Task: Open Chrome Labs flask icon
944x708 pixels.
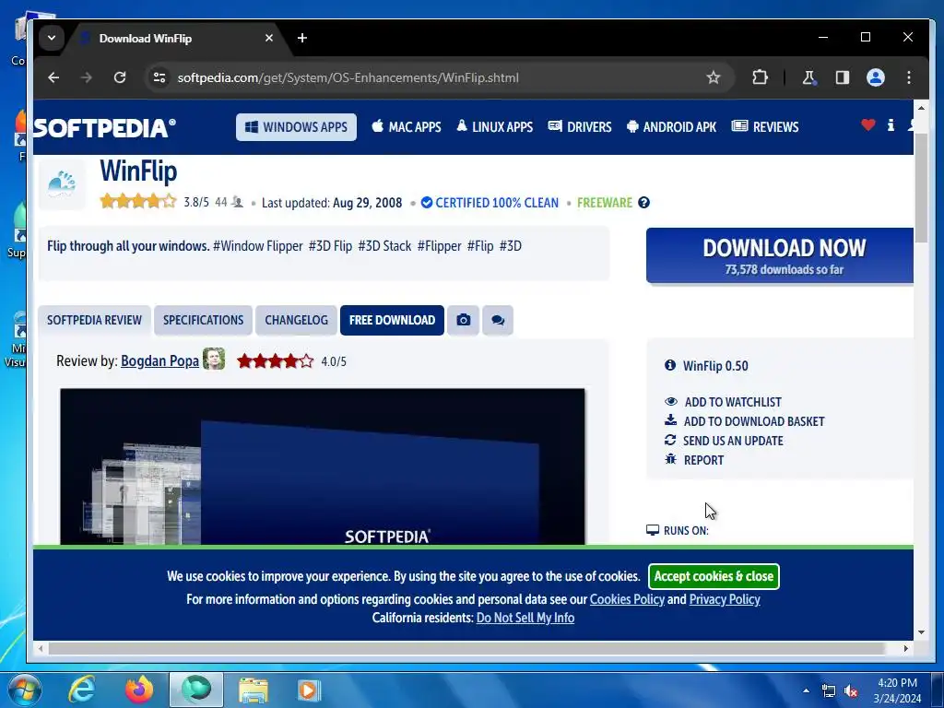Action: [809, 77]
